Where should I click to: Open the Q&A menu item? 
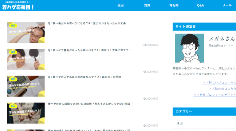200,5
